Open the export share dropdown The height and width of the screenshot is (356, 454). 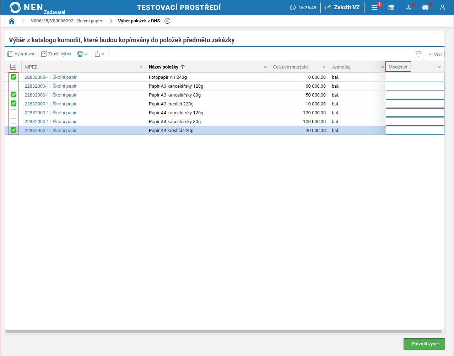tap(99, 54)
